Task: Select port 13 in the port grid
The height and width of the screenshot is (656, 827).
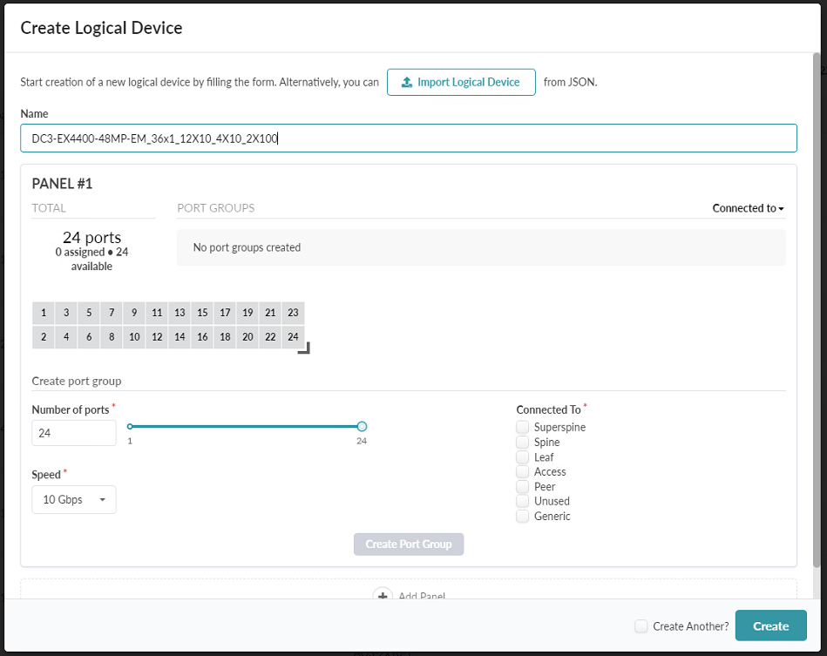Action: tap(180, 313)
